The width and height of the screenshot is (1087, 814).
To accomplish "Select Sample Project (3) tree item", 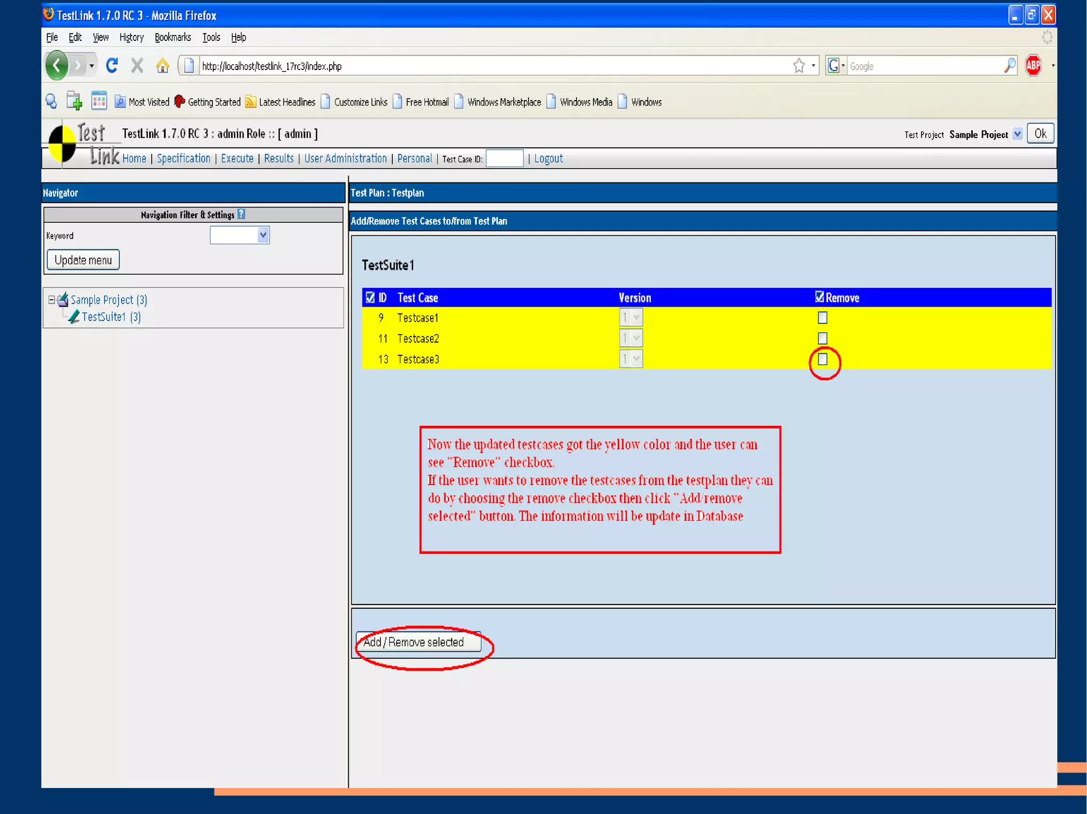I will coord(109,300).
